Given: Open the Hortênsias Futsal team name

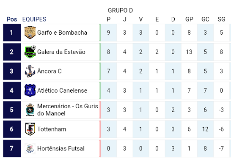Looking at the screenshot, I should 61,148.
